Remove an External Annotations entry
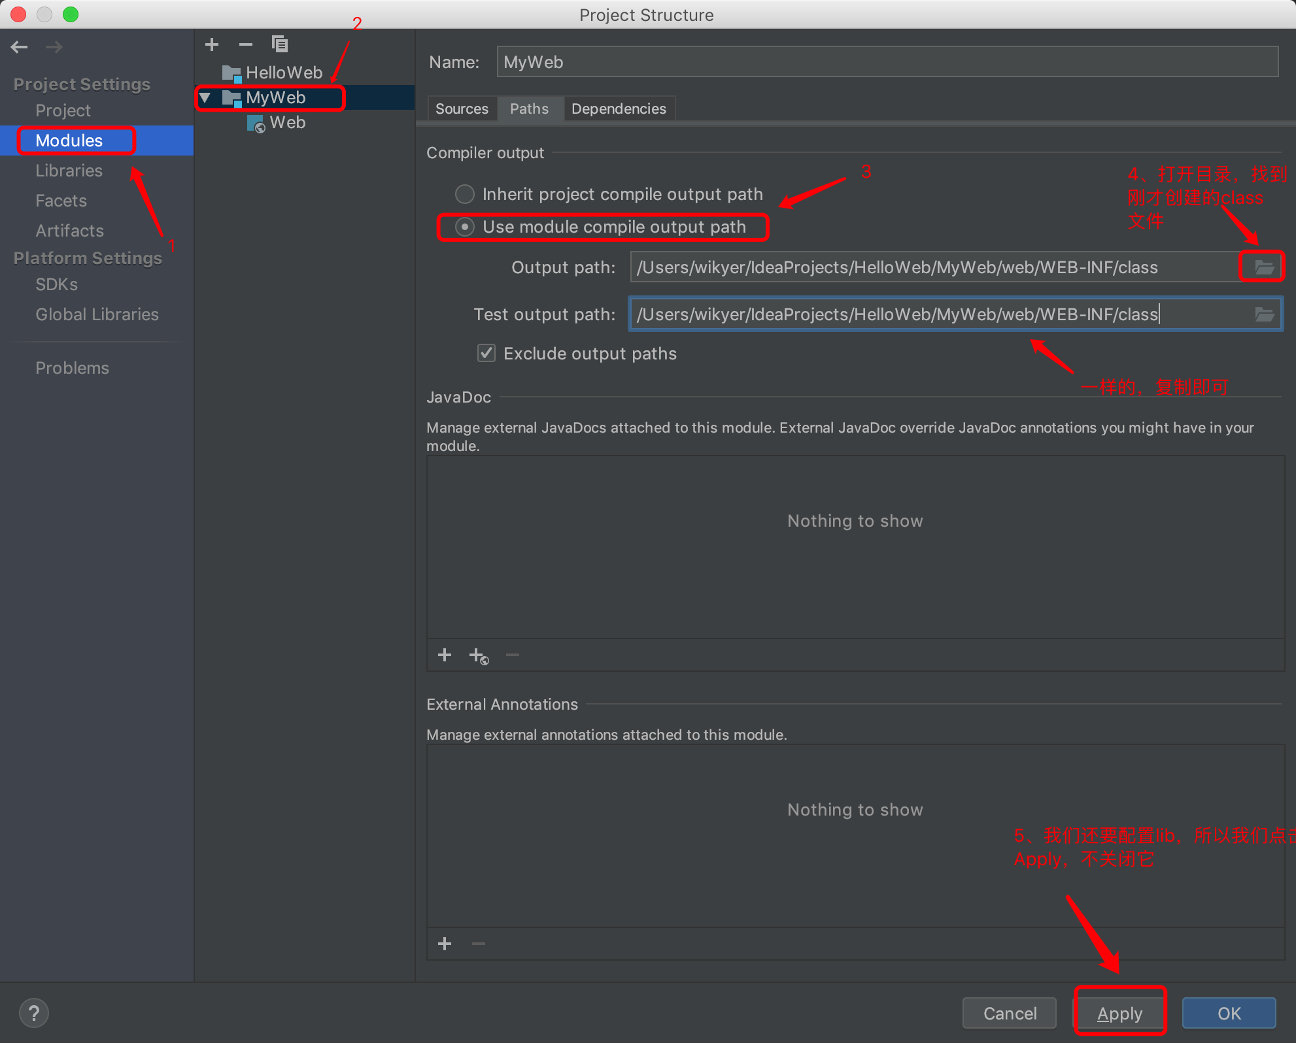The image size is (1296, 1043). click(x=477, y=943)
